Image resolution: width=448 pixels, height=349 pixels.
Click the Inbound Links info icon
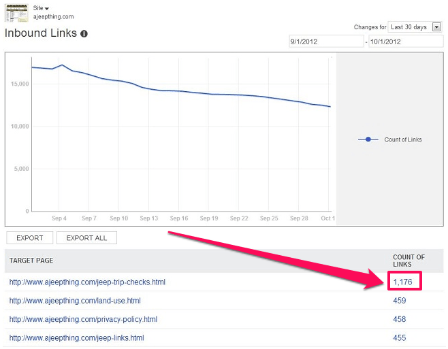click(84, 33)
